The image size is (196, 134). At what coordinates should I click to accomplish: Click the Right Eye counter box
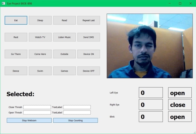pos(151,105)
